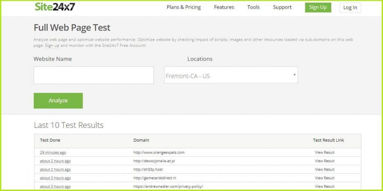Click the 29 minutes ago timestamp
383x191 pixels.
tap(53, 153)
